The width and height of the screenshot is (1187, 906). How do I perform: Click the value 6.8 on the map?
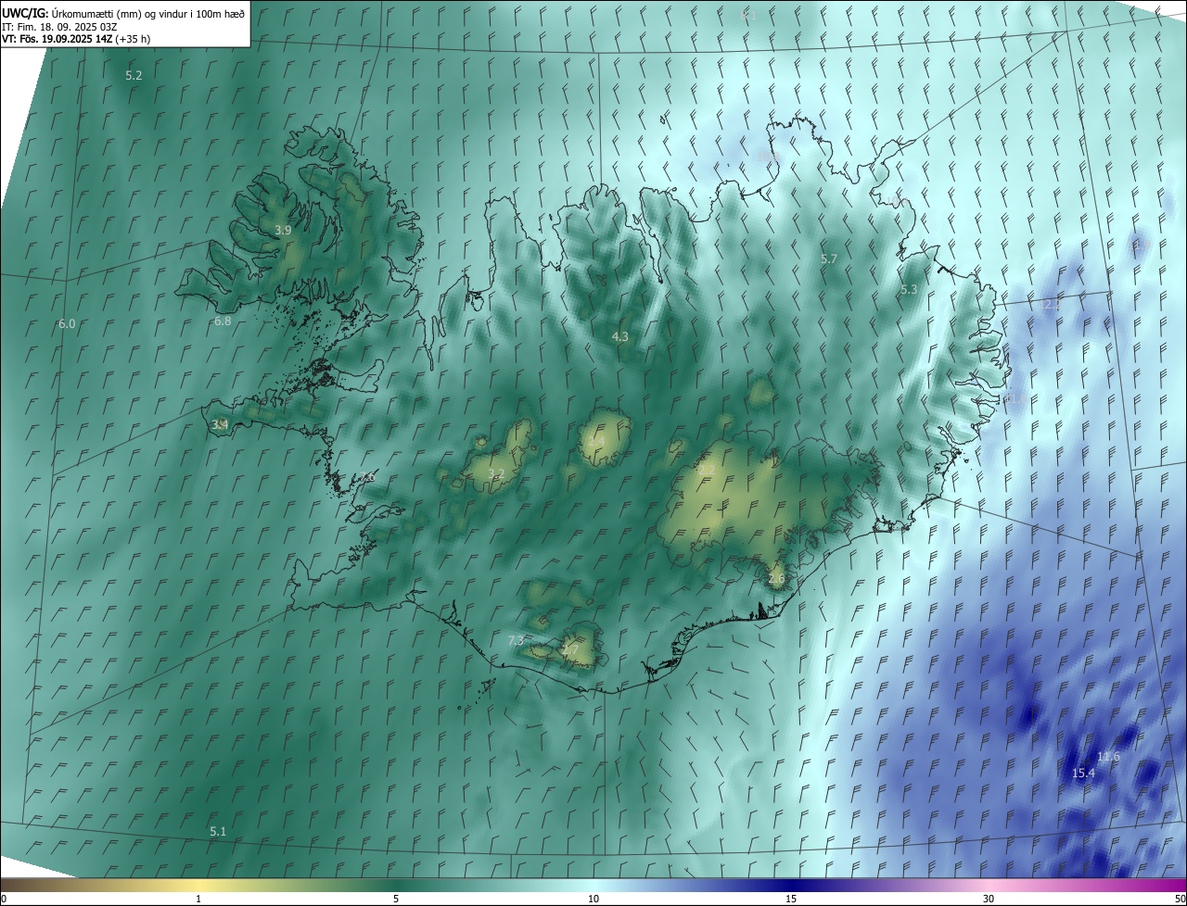(x=223, y=321)
